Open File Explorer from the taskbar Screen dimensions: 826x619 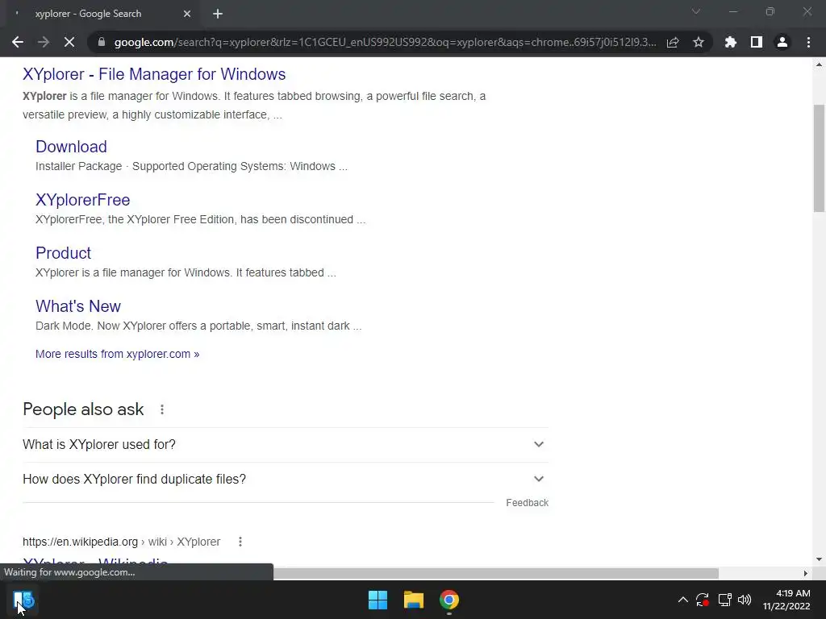[414, 600]
